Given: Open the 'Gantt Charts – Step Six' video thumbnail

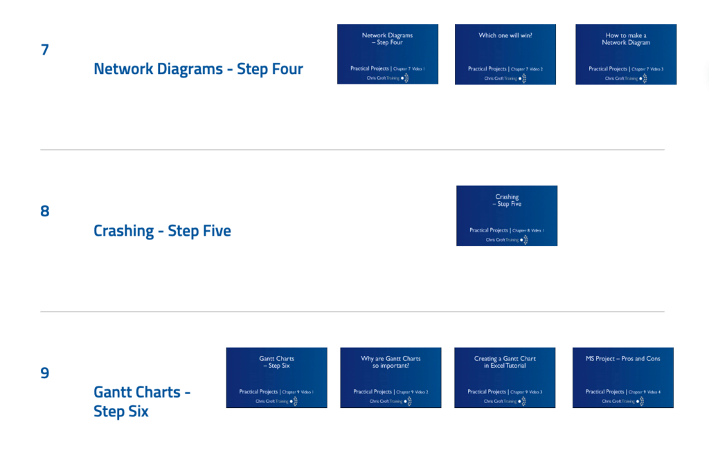Looking at the screenshot, I should pyautogui.click(x=276, y=377).
